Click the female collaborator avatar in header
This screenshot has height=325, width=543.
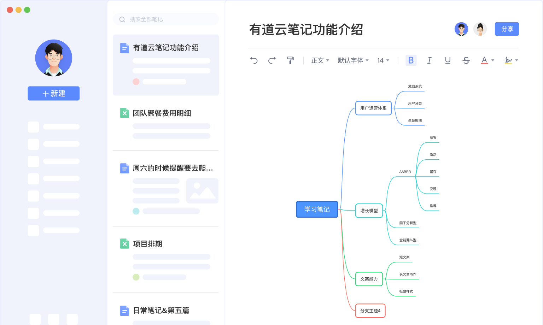coord(480,29)
